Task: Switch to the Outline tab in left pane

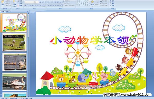Action: pyautogui.click(x=7, y=11)
